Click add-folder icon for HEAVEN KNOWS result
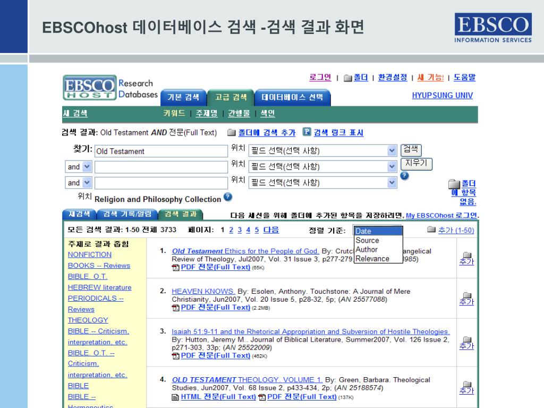 (467, 295)
